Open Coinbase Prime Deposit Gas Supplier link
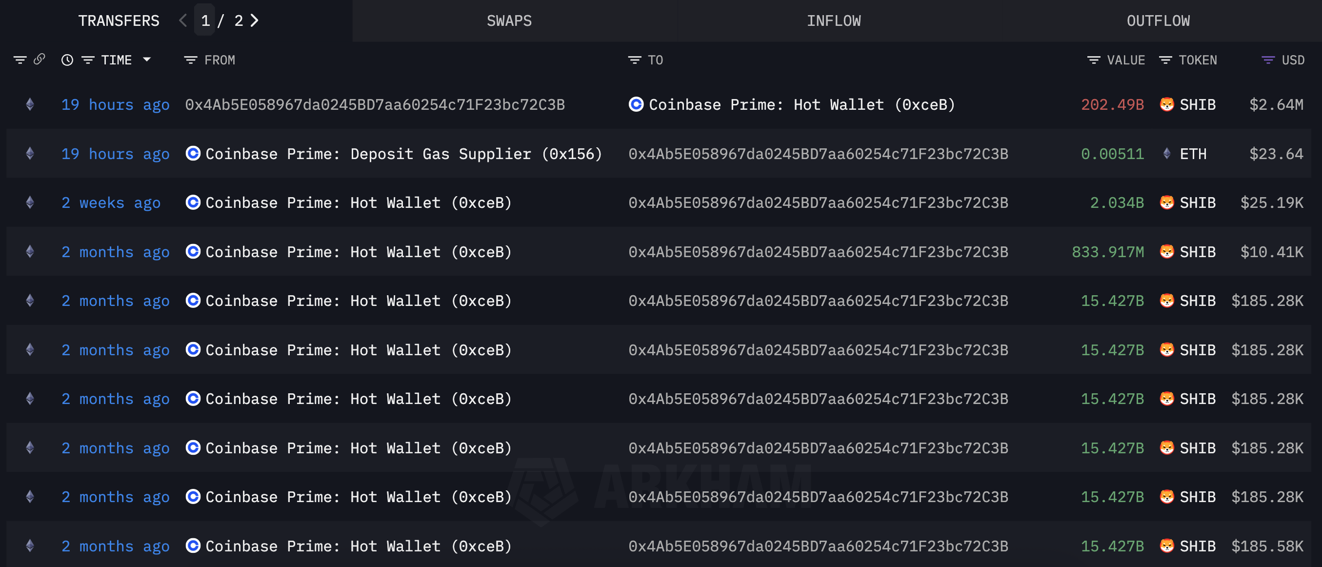 tap(403, 154)
